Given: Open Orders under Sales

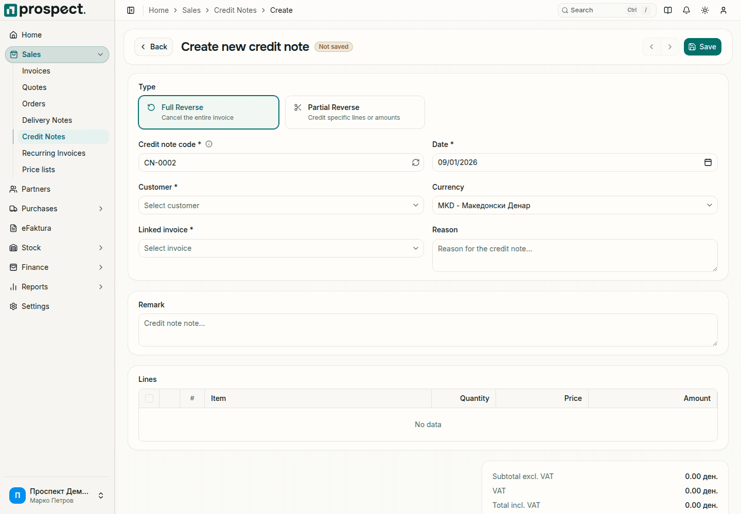Looking at the screenshot, I should point(63,104).
